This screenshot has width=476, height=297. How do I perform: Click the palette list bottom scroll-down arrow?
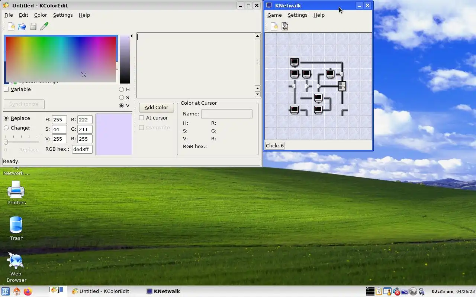coord(257,94)
